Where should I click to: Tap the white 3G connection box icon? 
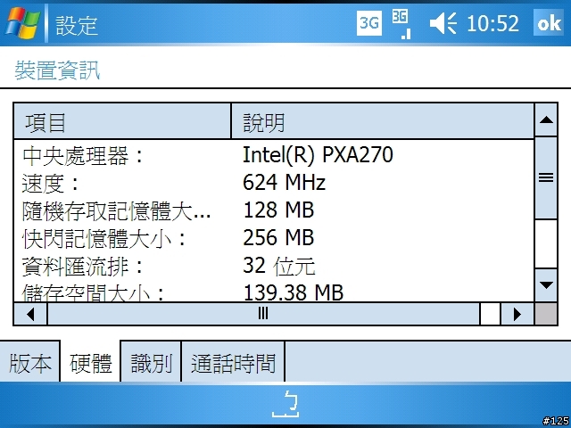pos(368,23)
